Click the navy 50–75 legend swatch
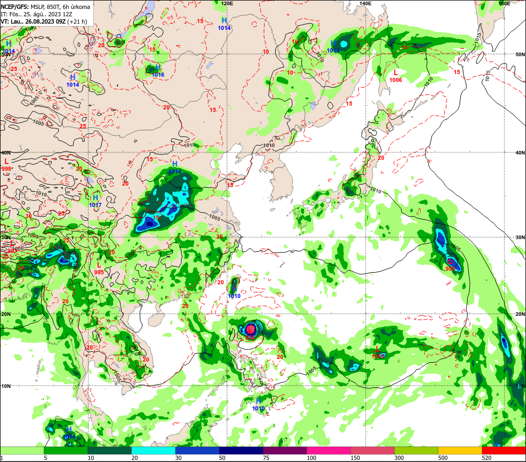The height and width of the screenshot is (462, 526). pos(241,450)
